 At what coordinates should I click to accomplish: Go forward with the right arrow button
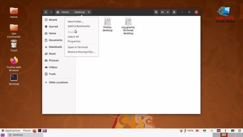(51, 12)
